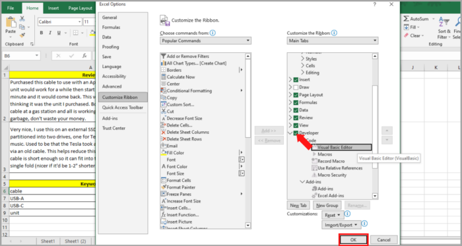Switch to the Sheet1 (2) worksheet tab
Screen dimensions: 462x246
(x=75, y=241)
